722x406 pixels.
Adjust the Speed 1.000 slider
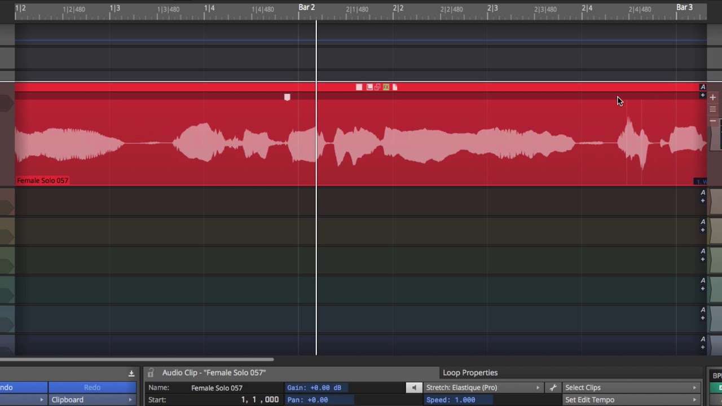[x=483, y=400]
